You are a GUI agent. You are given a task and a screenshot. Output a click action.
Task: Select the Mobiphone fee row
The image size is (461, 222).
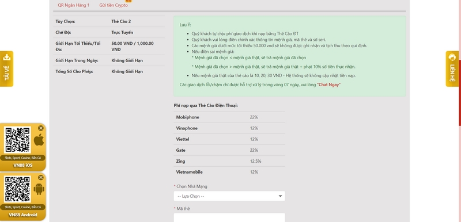pyautogui.click(x=229, y=117)
